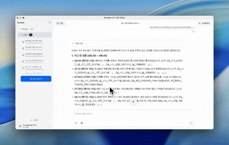Click the scroll-to-bottom arrow button
The image size is (229, 145).
133,101
